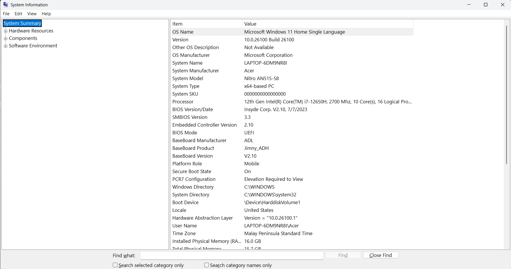This screenshot has width=511, height=269.
Task: Open the Edit menu
Action: tap(18, 13)
